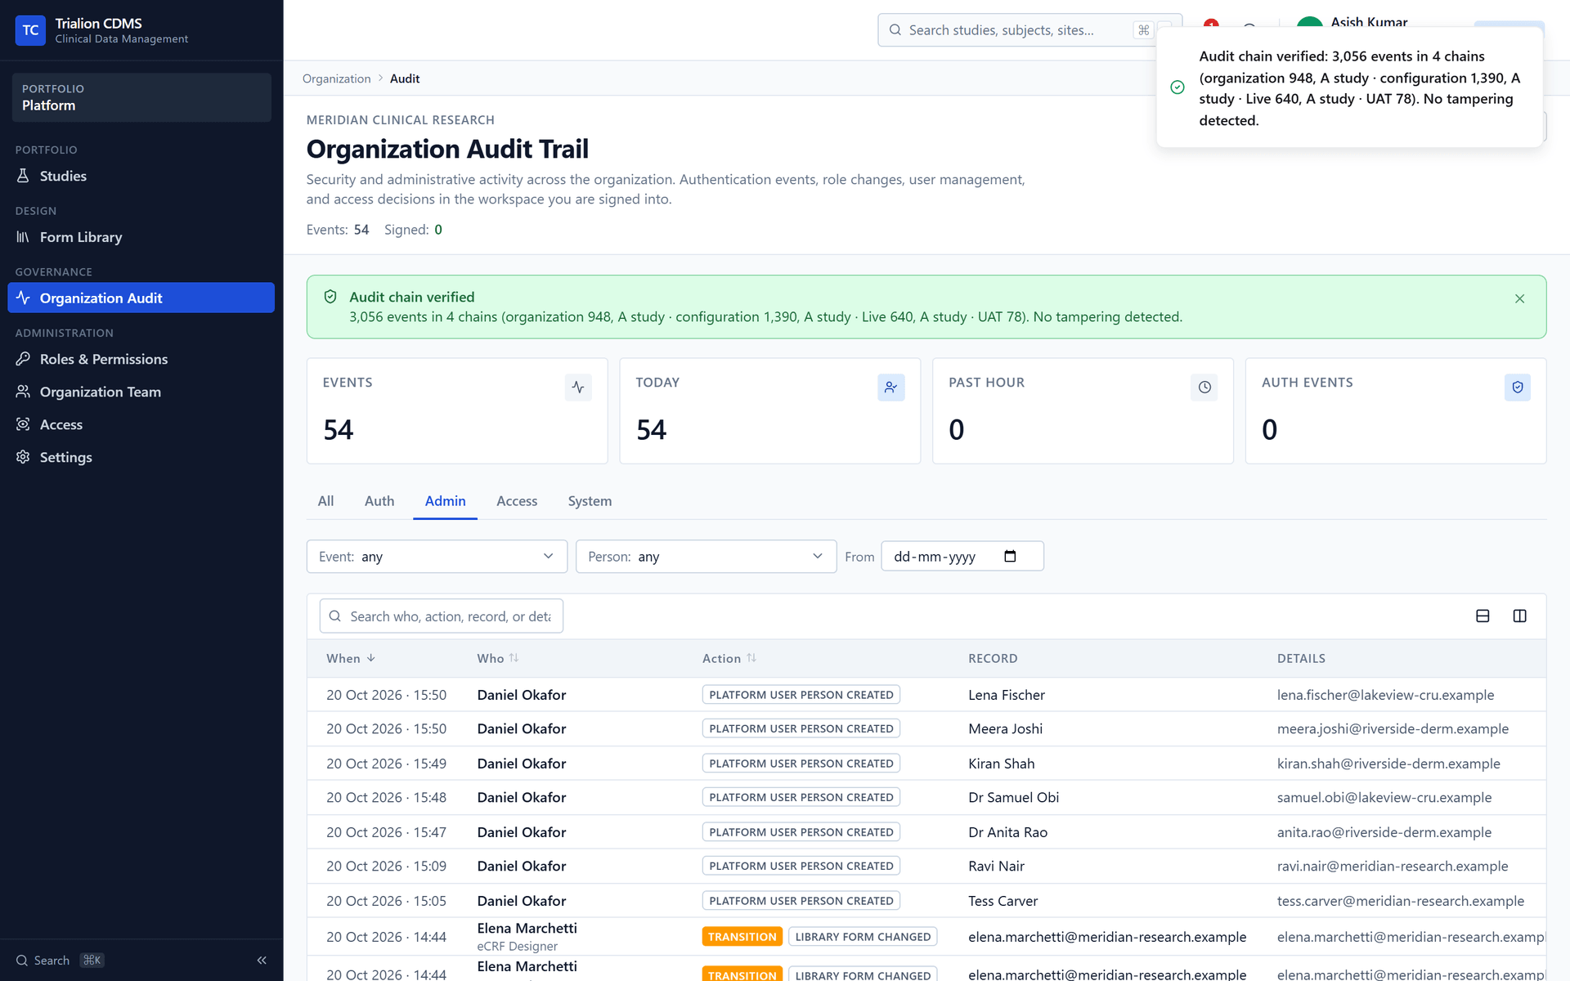
Task: Open Form Library in the sidebar
Action: point(141,237)
